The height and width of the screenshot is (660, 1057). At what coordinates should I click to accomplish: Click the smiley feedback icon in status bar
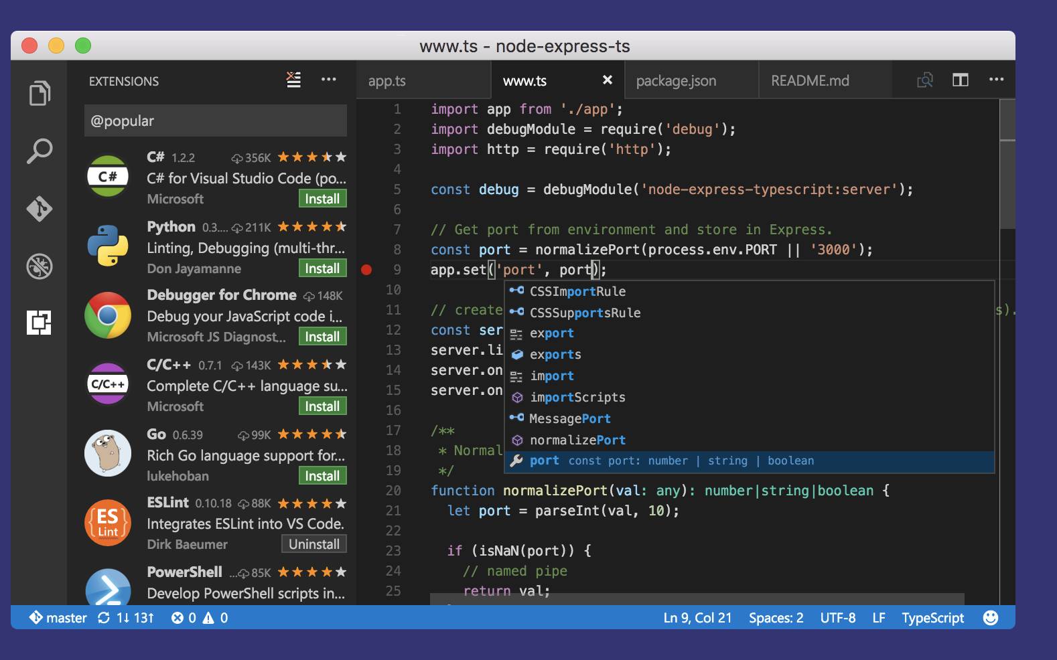pyautogui.click(x=990, y=618)
